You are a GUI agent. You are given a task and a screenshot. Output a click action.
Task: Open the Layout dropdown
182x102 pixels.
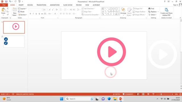point(22,9)
